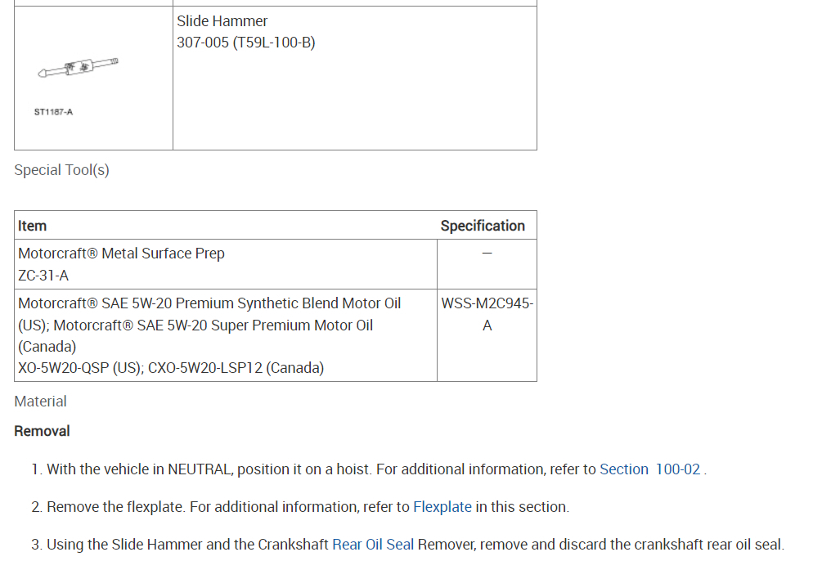This screenshot has height=561, width=813.
Task: Select the Item column header
Action: (x=33, y=226)
